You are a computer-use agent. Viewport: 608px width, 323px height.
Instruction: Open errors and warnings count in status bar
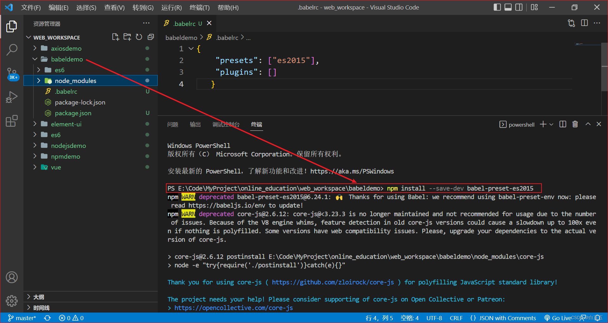[x=71, y=318]
